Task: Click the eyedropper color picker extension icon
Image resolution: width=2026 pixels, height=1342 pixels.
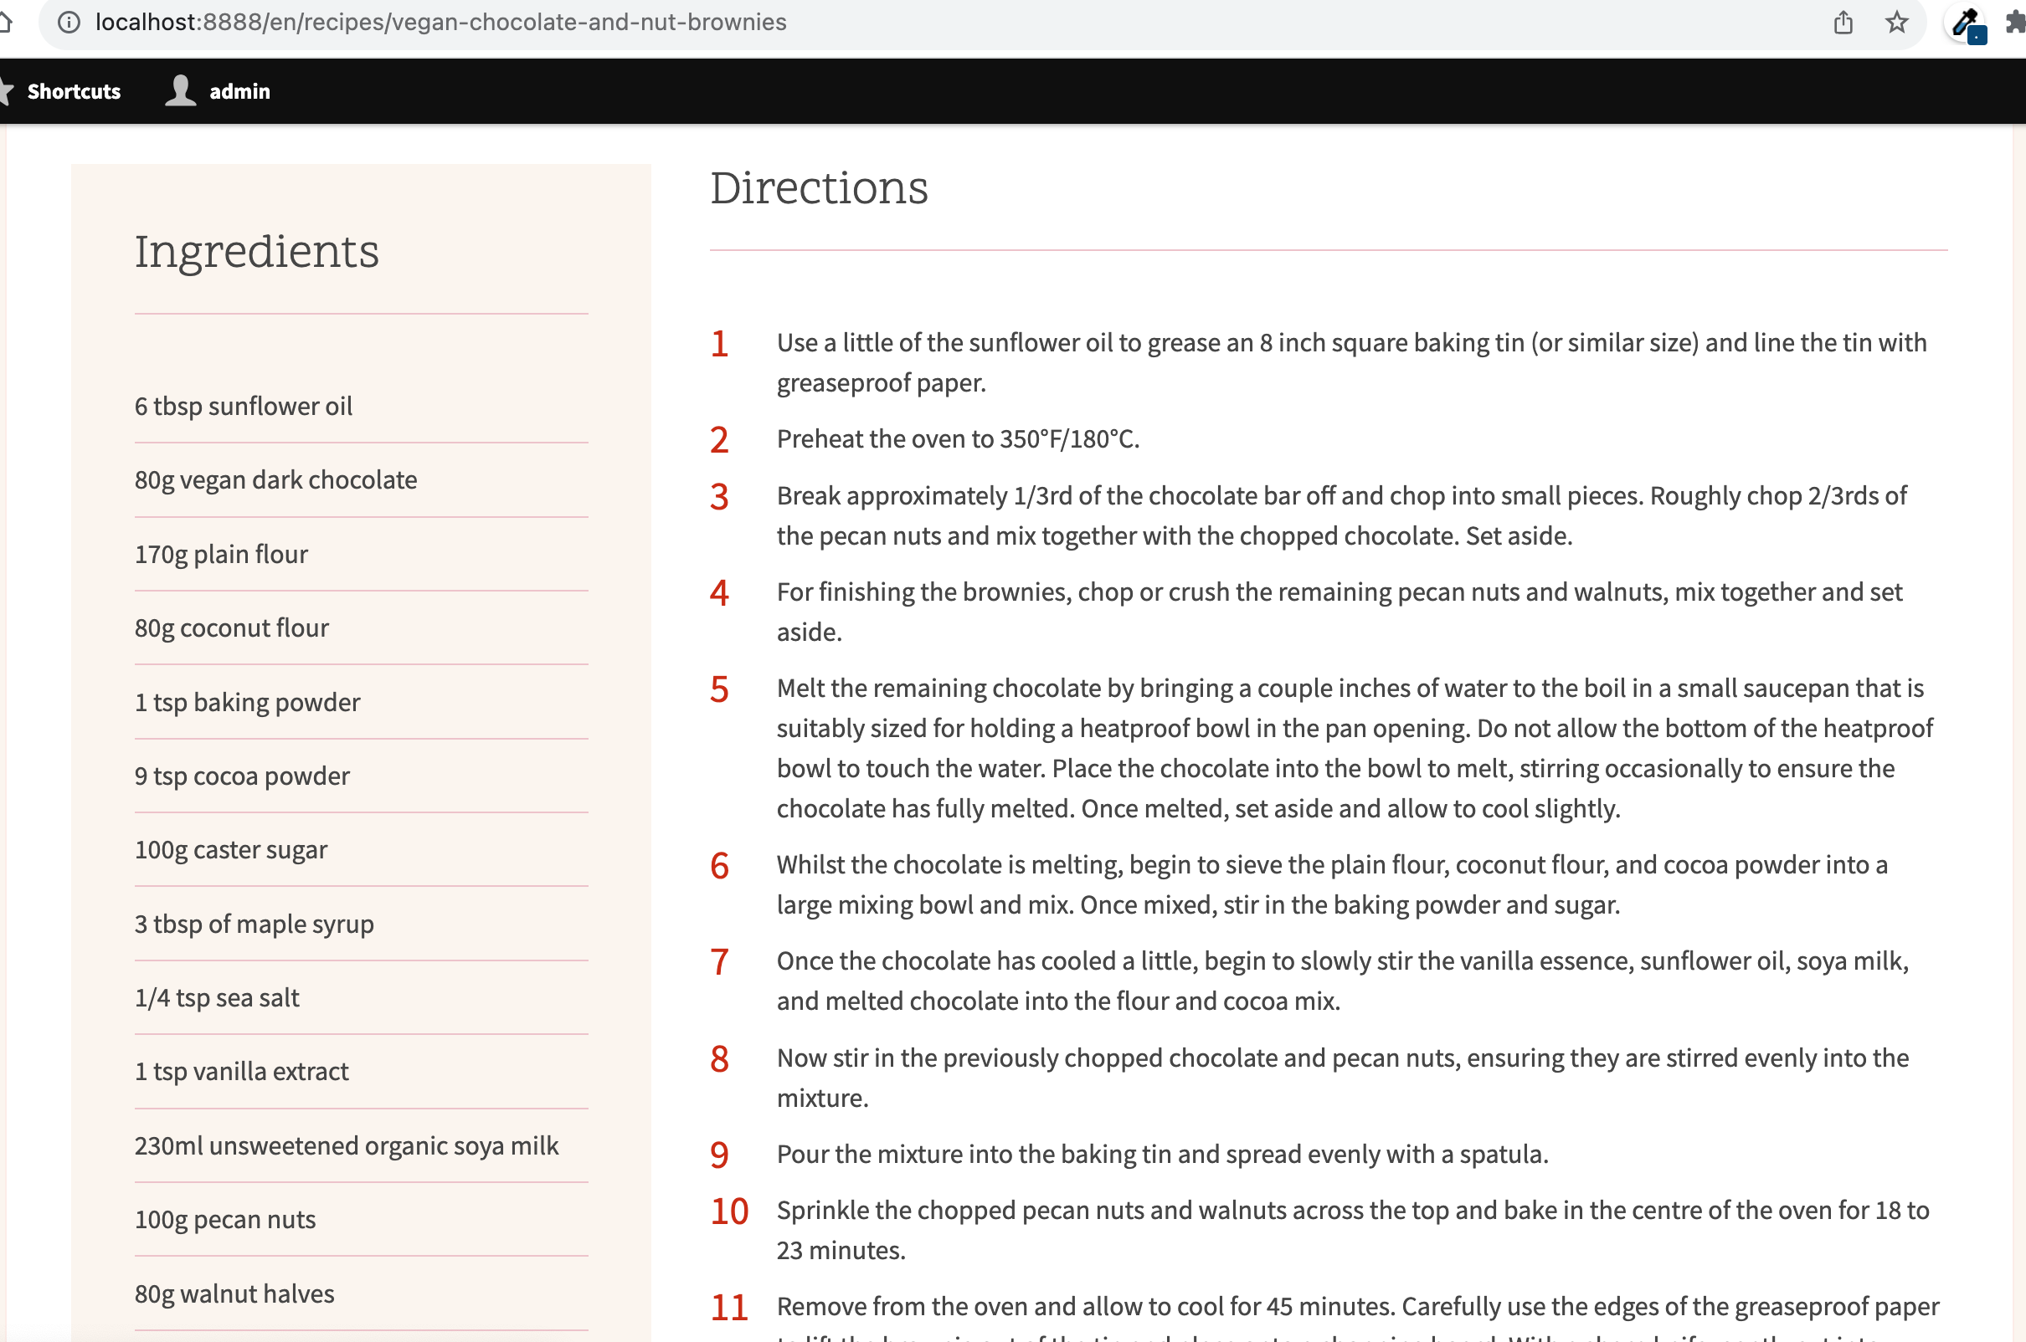Action: [1965, 23]
